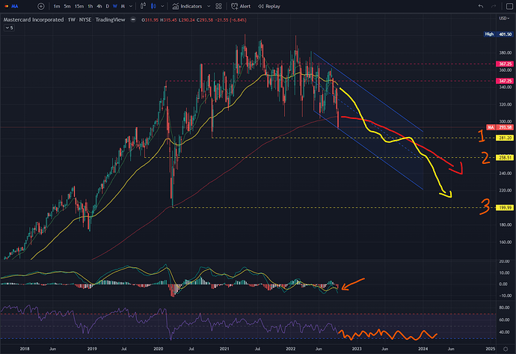
Task: Expand the 5 indicators legend
Action: pos(9,28)
